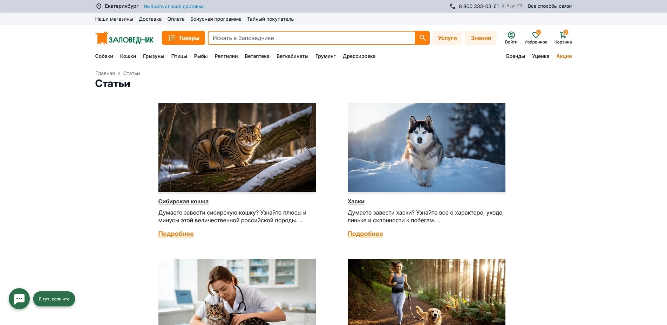Click the phone icon beside the number
Screen dimensions: 667x325
(452, 6)
